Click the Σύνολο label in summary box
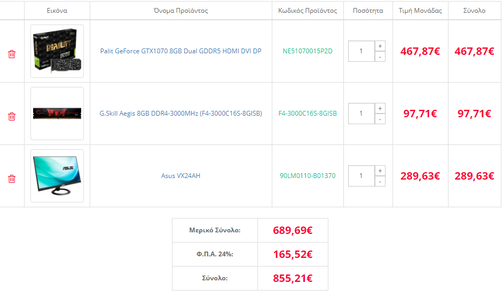The height and width of the screenshot is (291, 503). (x=215, y=278)
